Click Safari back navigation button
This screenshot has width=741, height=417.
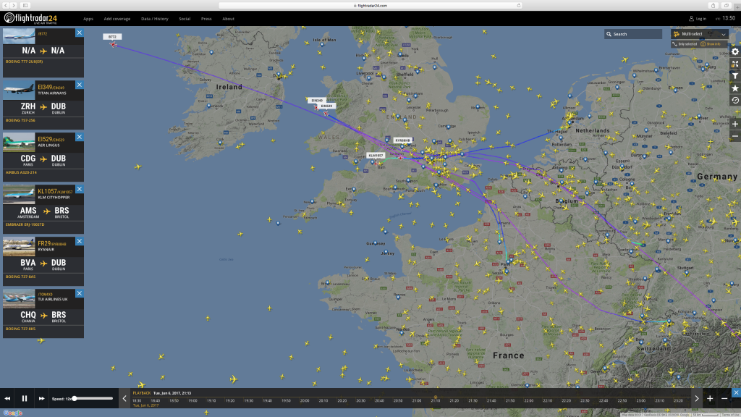tap(6, 5)
